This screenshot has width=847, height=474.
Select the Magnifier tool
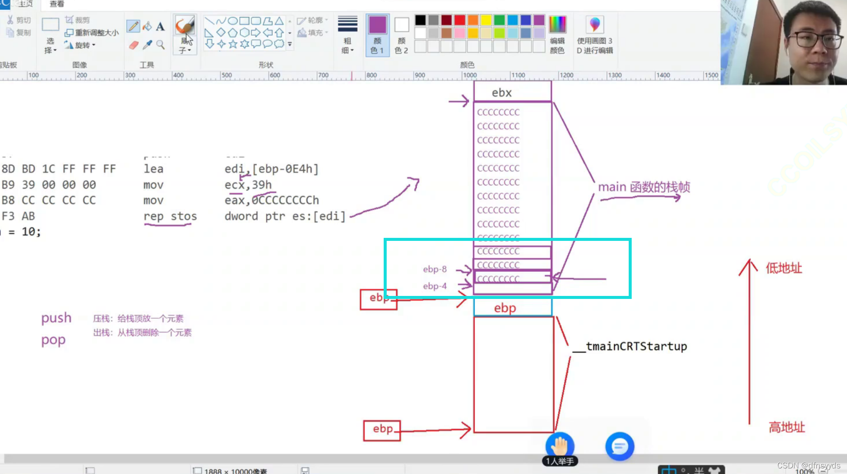[161, 45]
